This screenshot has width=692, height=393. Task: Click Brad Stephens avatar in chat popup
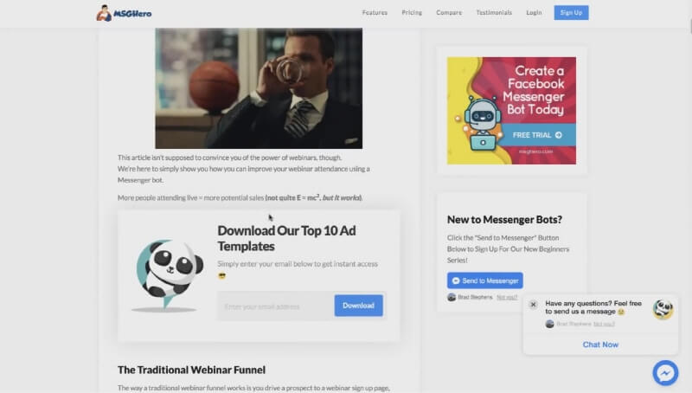pyautogui.click(x=549, y=324)
